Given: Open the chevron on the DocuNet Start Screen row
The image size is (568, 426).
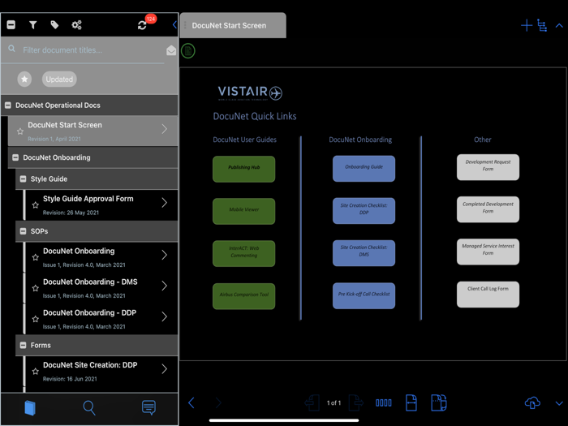Looking at the screenshot, I should [165, 129].
